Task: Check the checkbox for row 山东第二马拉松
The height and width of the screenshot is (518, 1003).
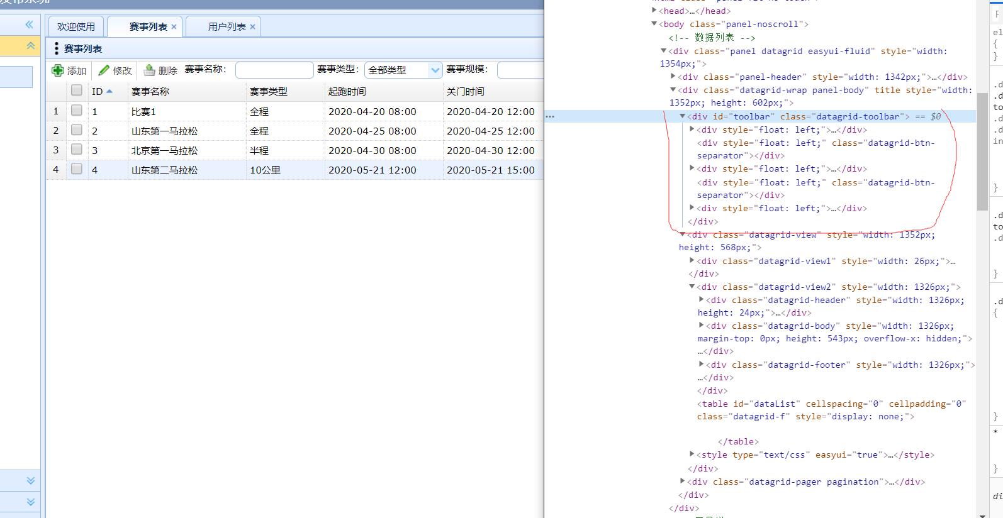Action: coord(77,169)
